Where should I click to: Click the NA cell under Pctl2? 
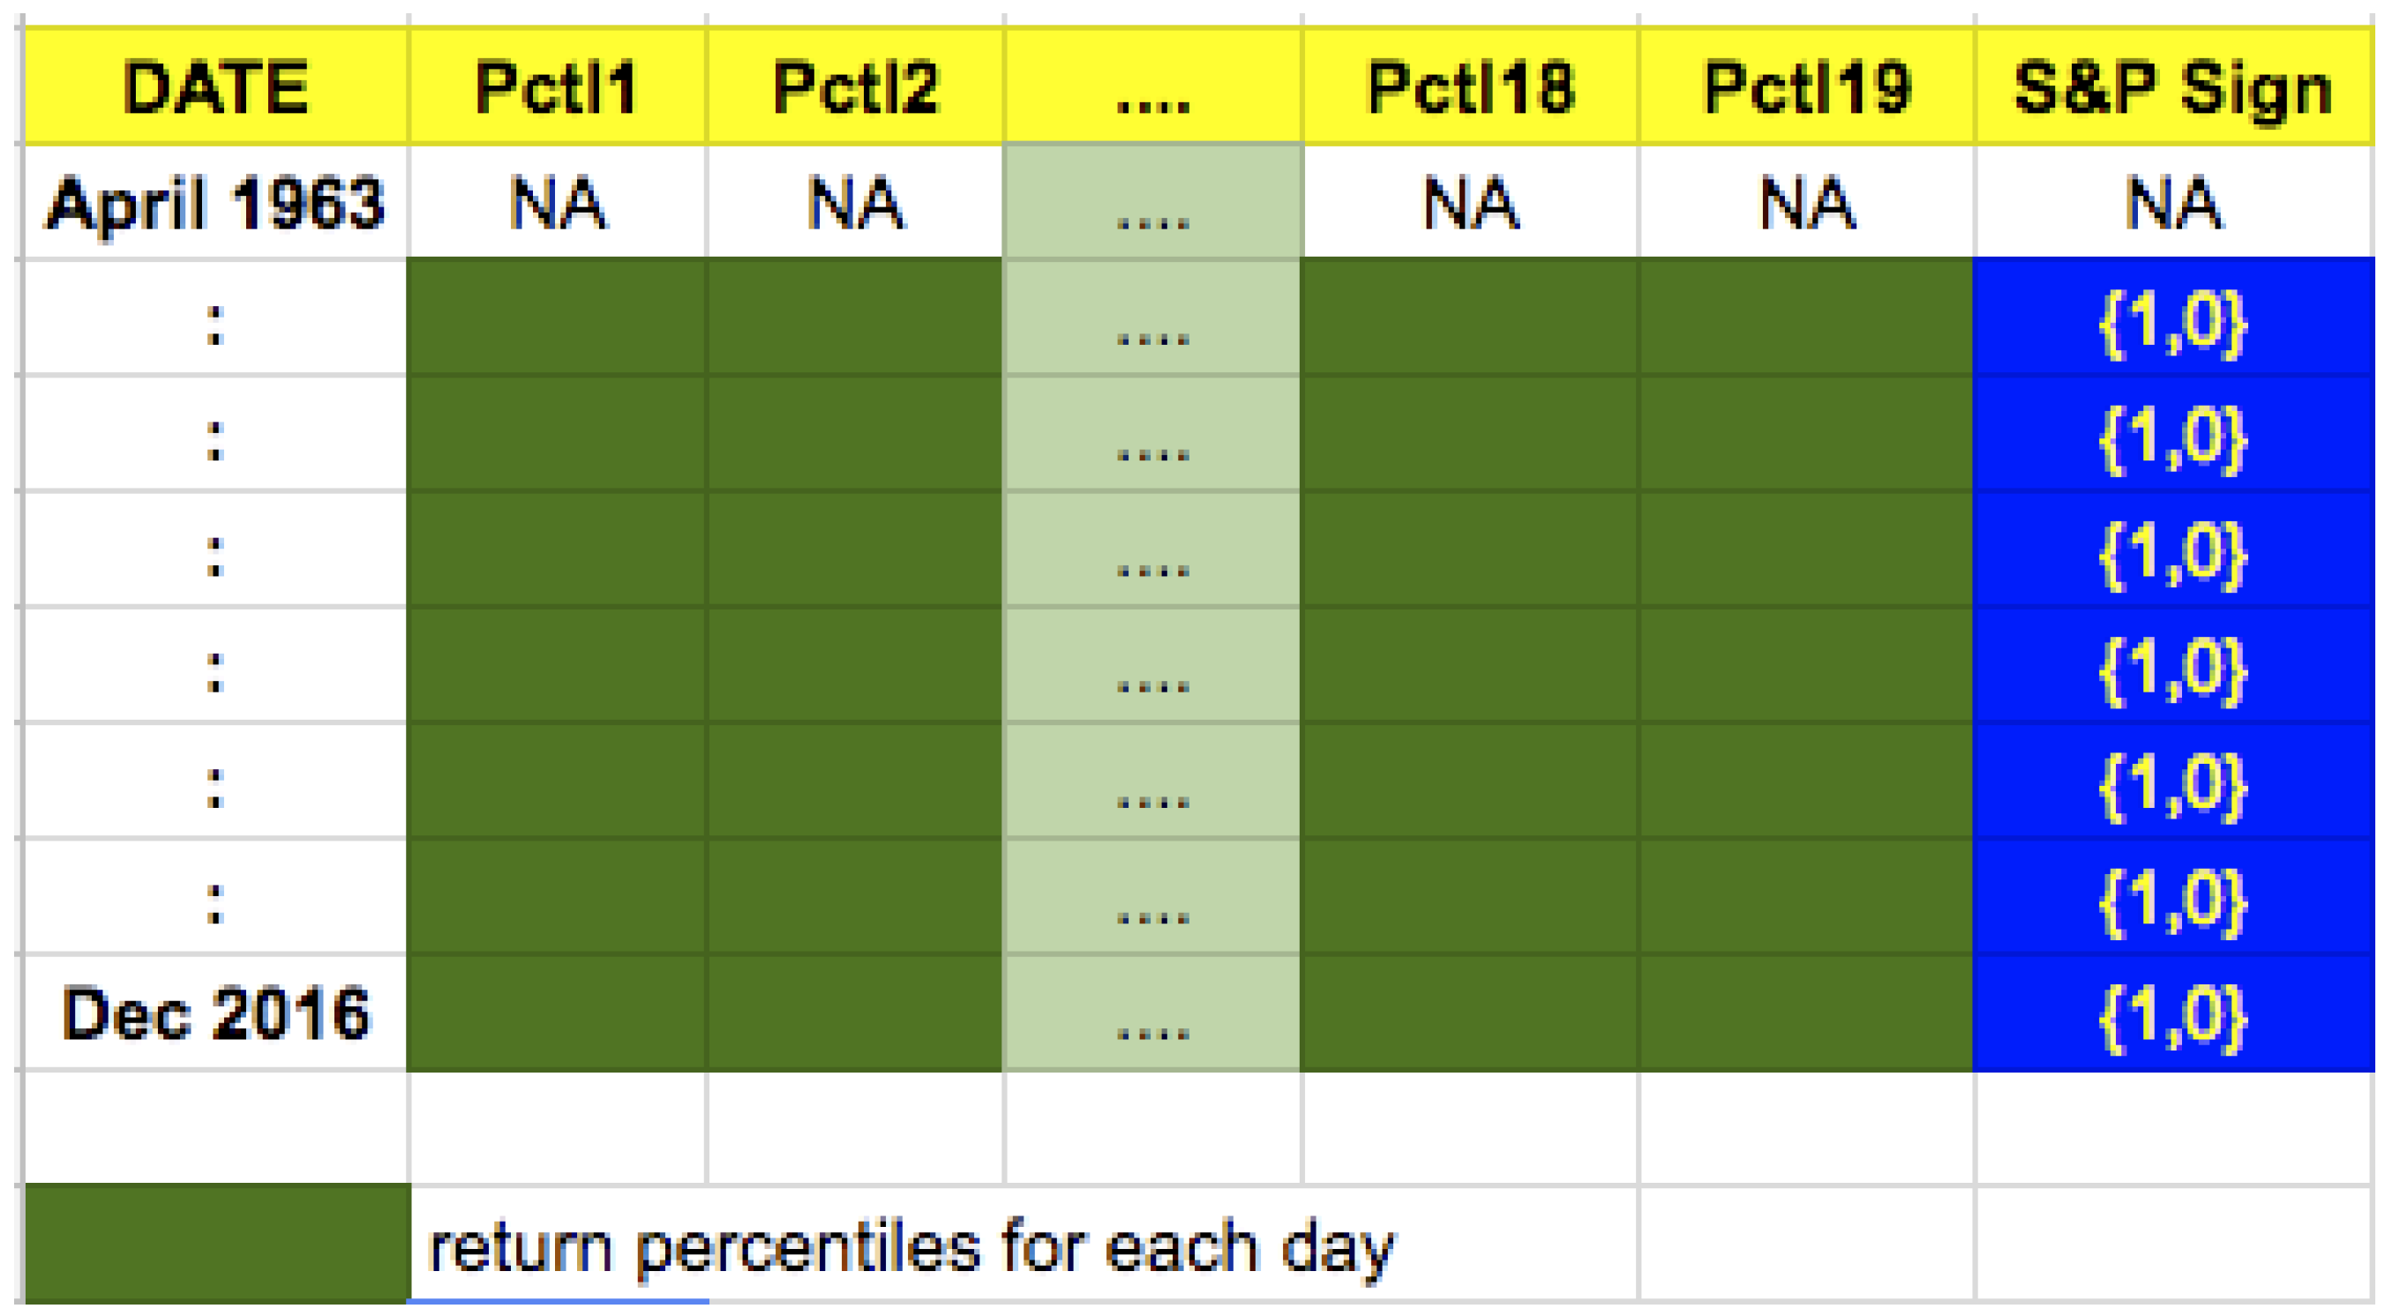[x=856, y=203]
